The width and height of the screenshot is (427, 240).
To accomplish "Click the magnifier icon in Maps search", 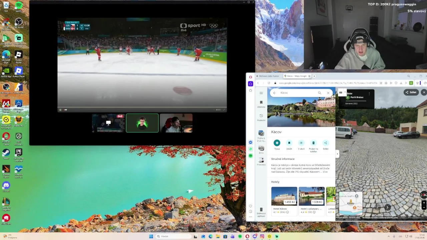I will pyautogui.click(x=320, y=93).
